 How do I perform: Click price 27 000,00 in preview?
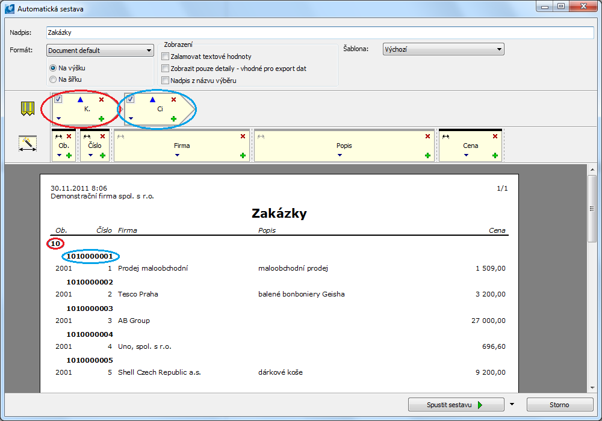tap(488, 321)
